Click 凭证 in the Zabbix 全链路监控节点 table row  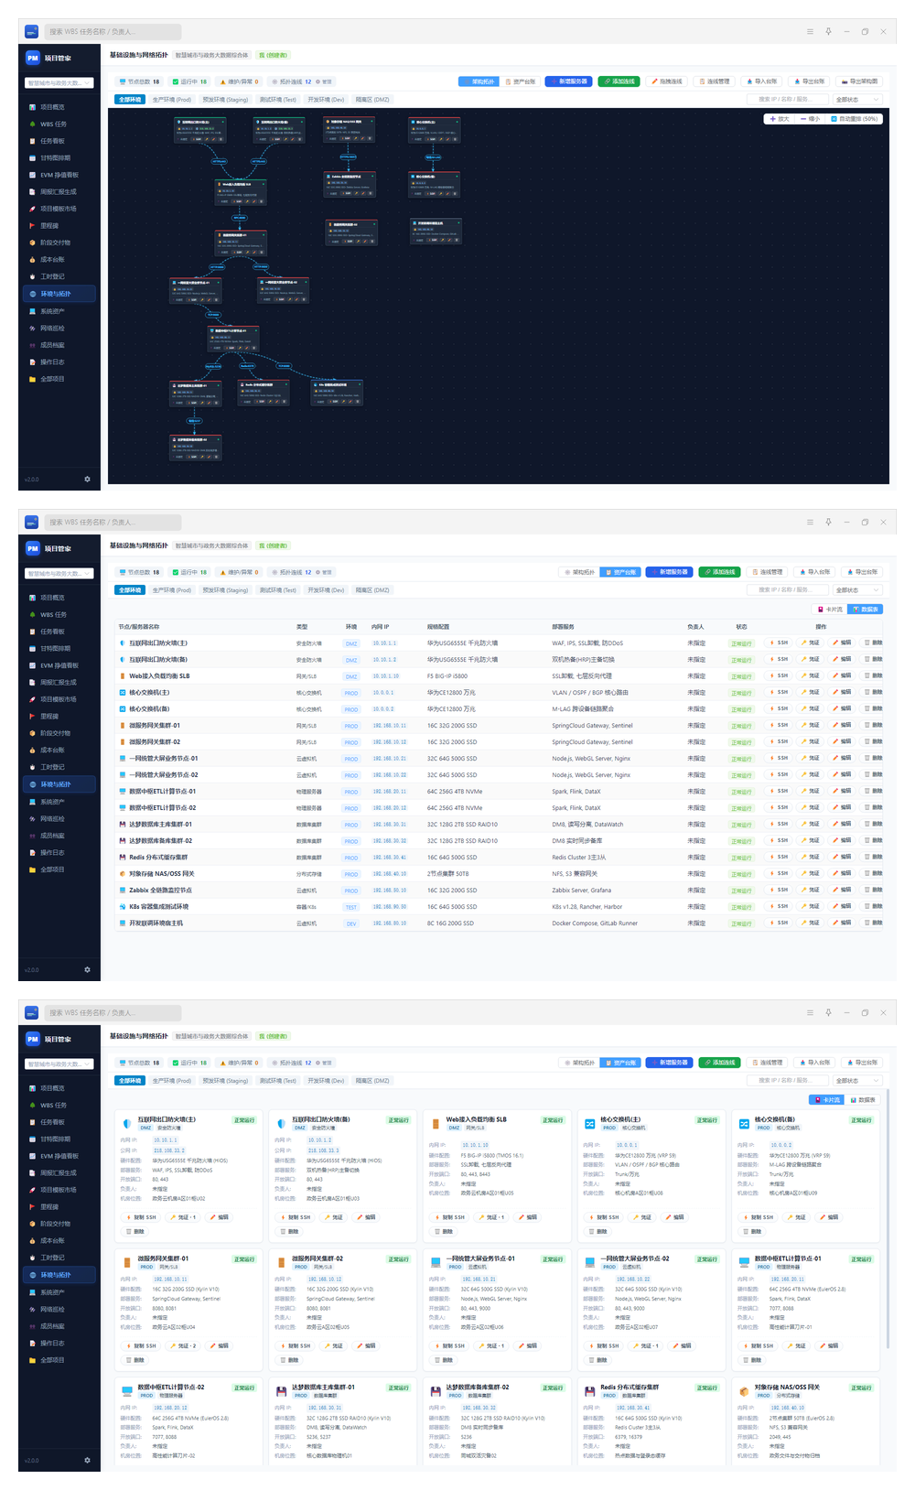(810, 891)
